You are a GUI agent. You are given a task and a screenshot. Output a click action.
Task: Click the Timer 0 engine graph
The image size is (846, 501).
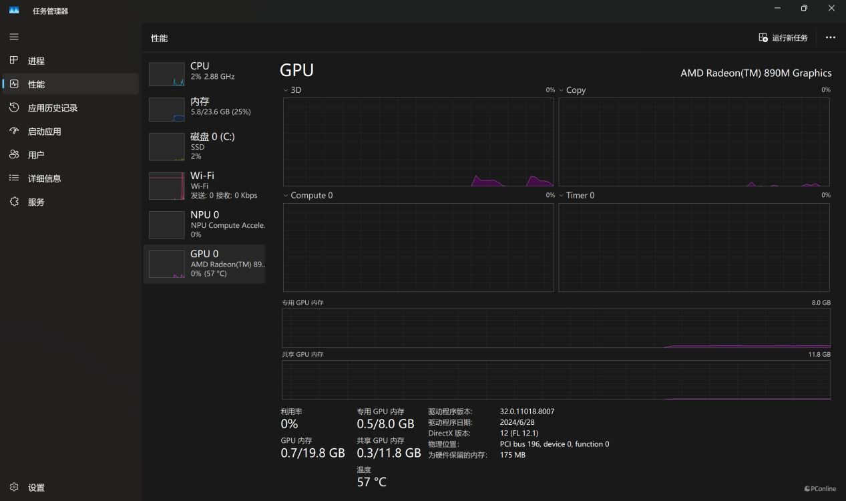(x=694, y=247)
